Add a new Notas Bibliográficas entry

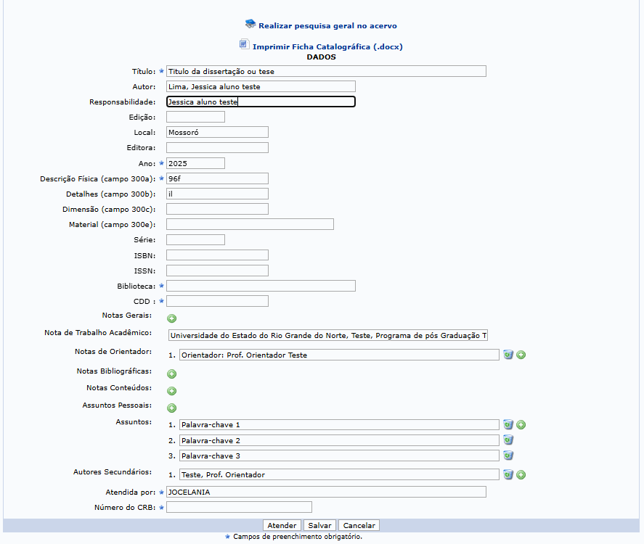(172, 374)
